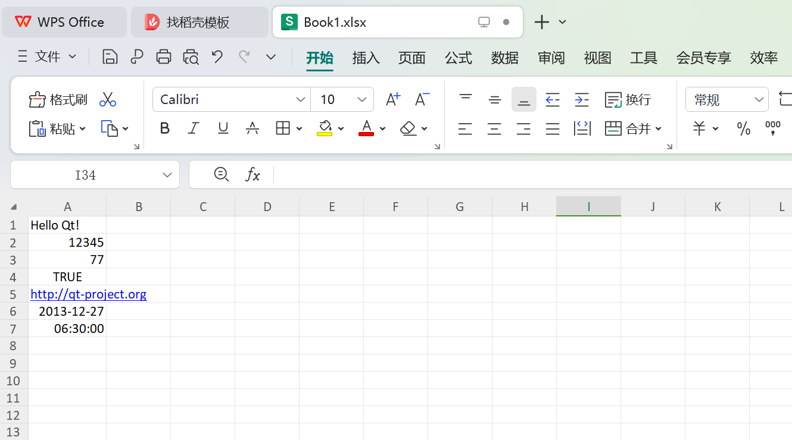
Task: Click the Eraser clear icon
Action: (x=409, y=128)
